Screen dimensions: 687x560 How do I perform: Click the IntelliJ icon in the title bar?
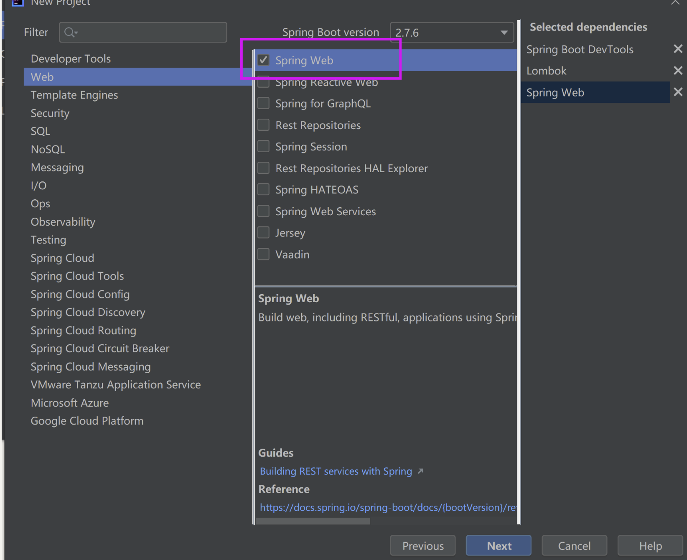pos(17,2)
